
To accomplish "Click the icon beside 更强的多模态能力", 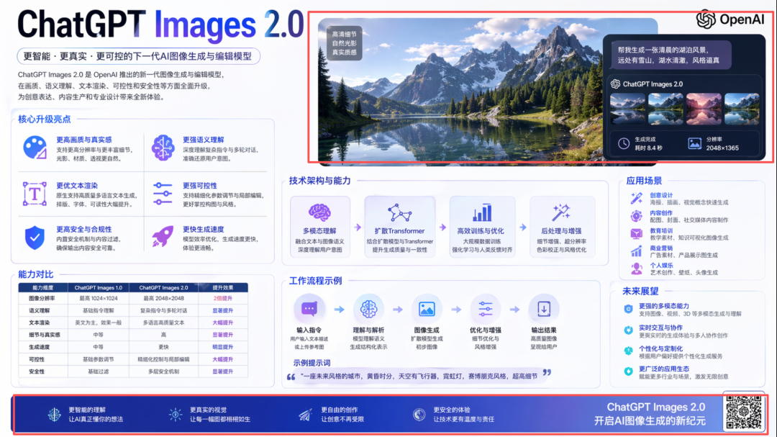I will 628,309.
